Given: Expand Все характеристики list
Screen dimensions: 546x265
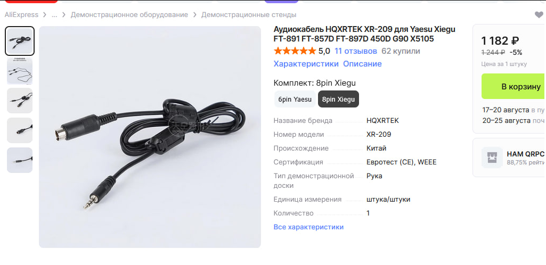Looking at the screenshot, I should coord(308,227).
